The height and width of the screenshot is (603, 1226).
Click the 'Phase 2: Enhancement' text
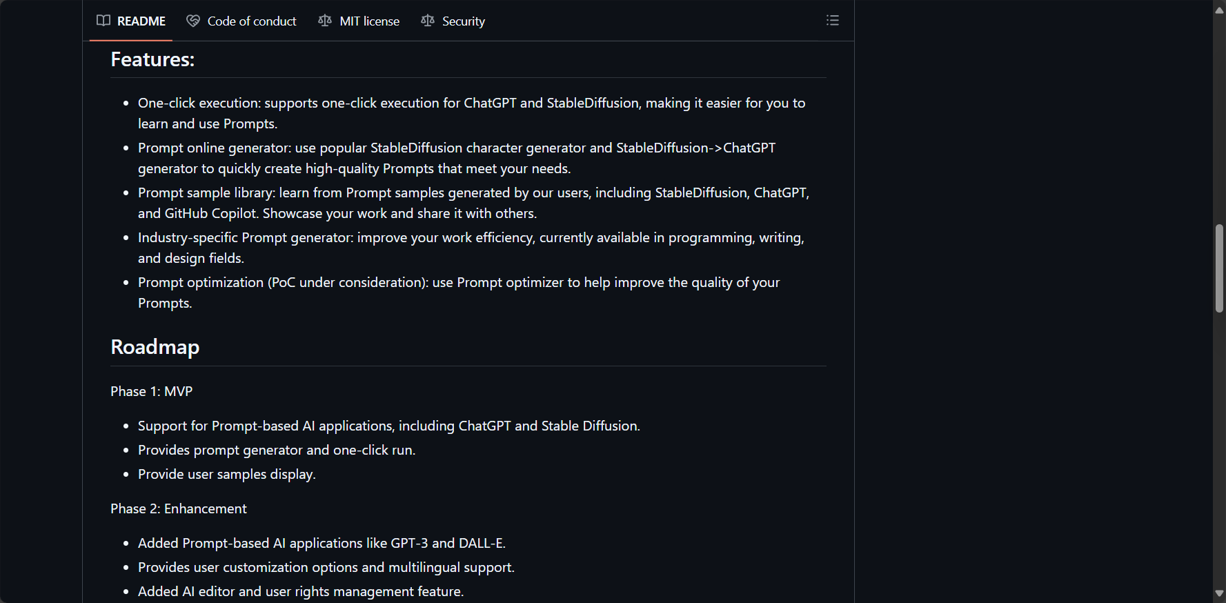pyautogui.click(x=179, y=508)
